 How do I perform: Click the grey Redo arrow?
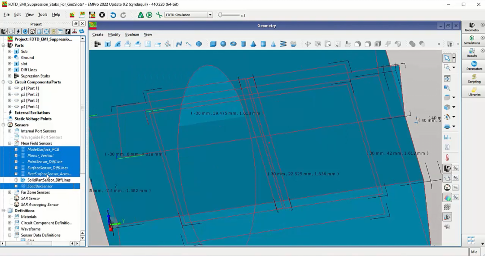pos(123,15)
